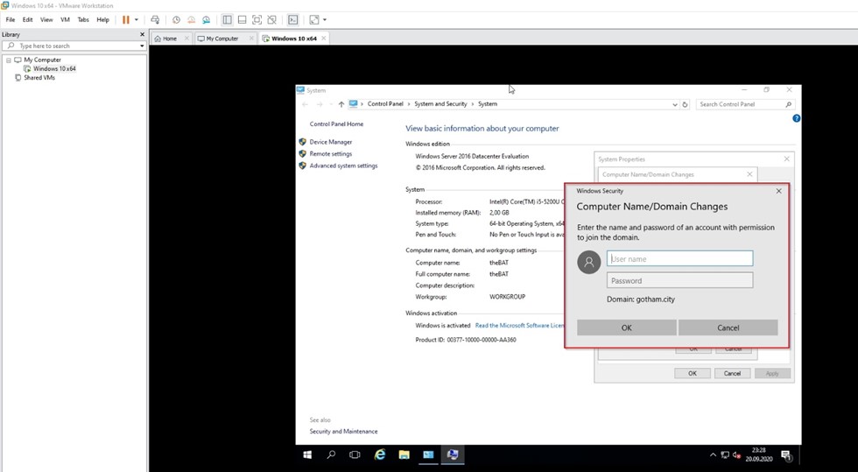Open Task View on guest taskbar
Image resolution: width=858 pixels, height=472 pixels.
coord(355,455)
